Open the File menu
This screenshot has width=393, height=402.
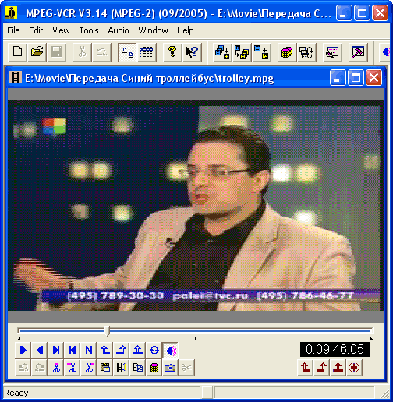pyautogui.click(x=13, y=30)
